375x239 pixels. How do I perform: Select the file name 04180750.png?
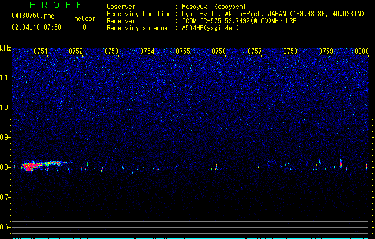click(33, 16)
